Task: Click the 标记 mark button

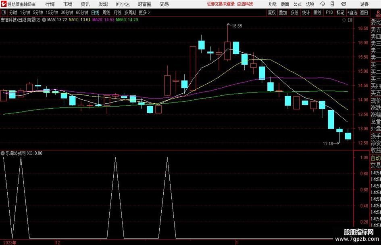Action: [340, 12]
